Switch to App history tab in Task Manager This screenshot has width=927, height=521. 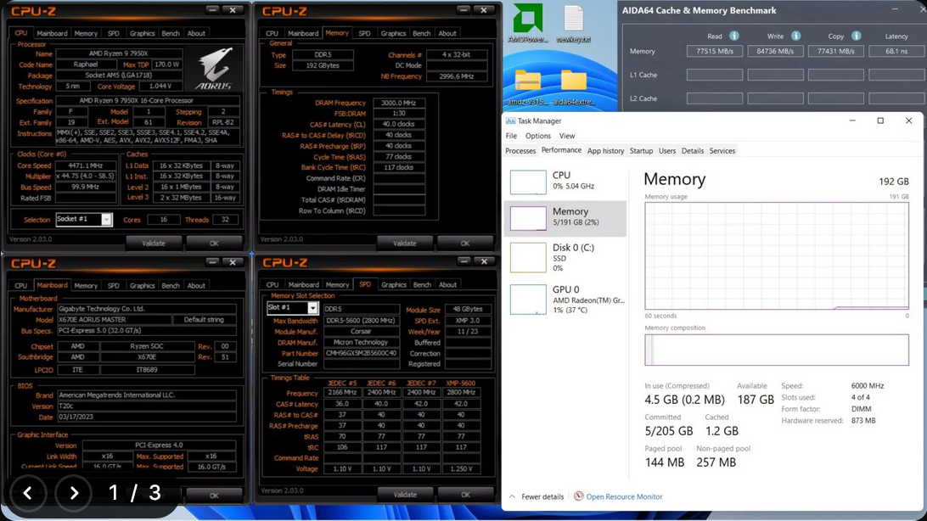605,151
